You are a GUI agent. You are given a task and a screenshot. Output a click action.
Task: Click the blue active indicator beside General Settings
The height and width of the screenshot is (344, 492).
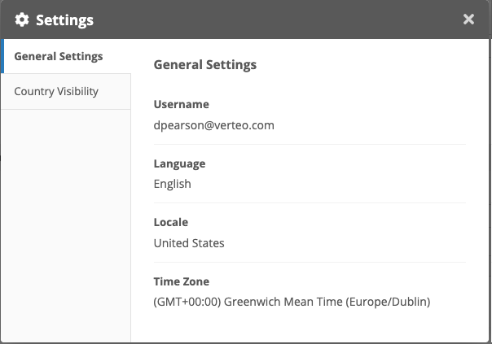point(2,56)
